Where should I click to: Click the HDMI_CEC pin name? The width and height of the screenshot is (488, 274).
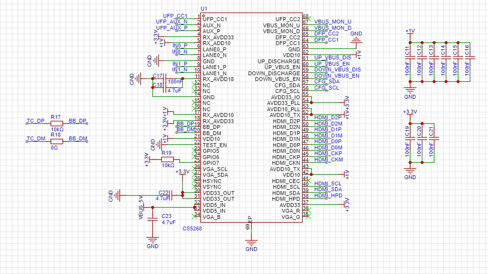(286, 181)
